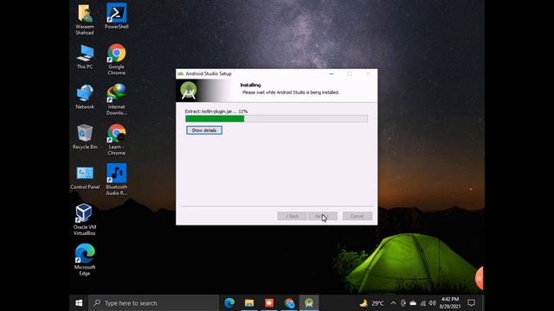Open the volume speaker tray icon

(433, 303)
